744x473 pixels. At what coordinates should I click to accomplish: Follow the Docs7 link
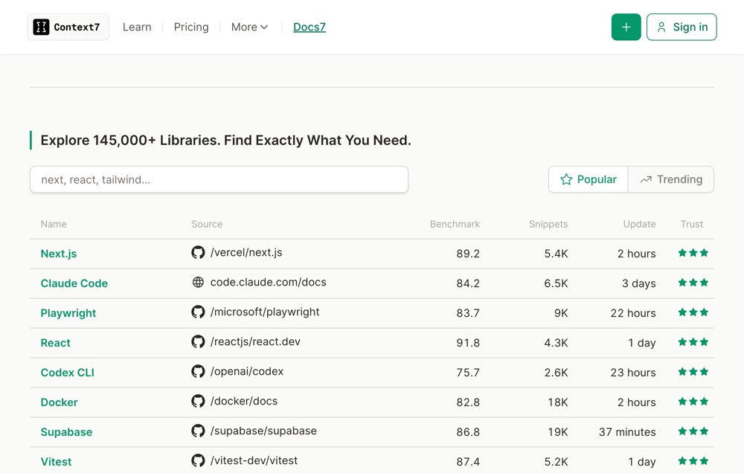[x=310, y=27]
